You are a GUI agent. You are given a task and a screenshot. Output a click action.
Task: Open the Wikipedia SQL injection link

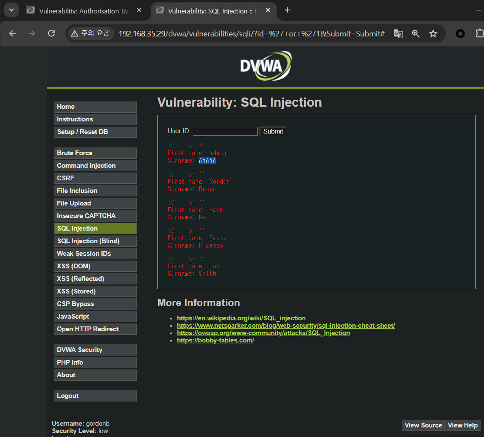pos(241,318)
